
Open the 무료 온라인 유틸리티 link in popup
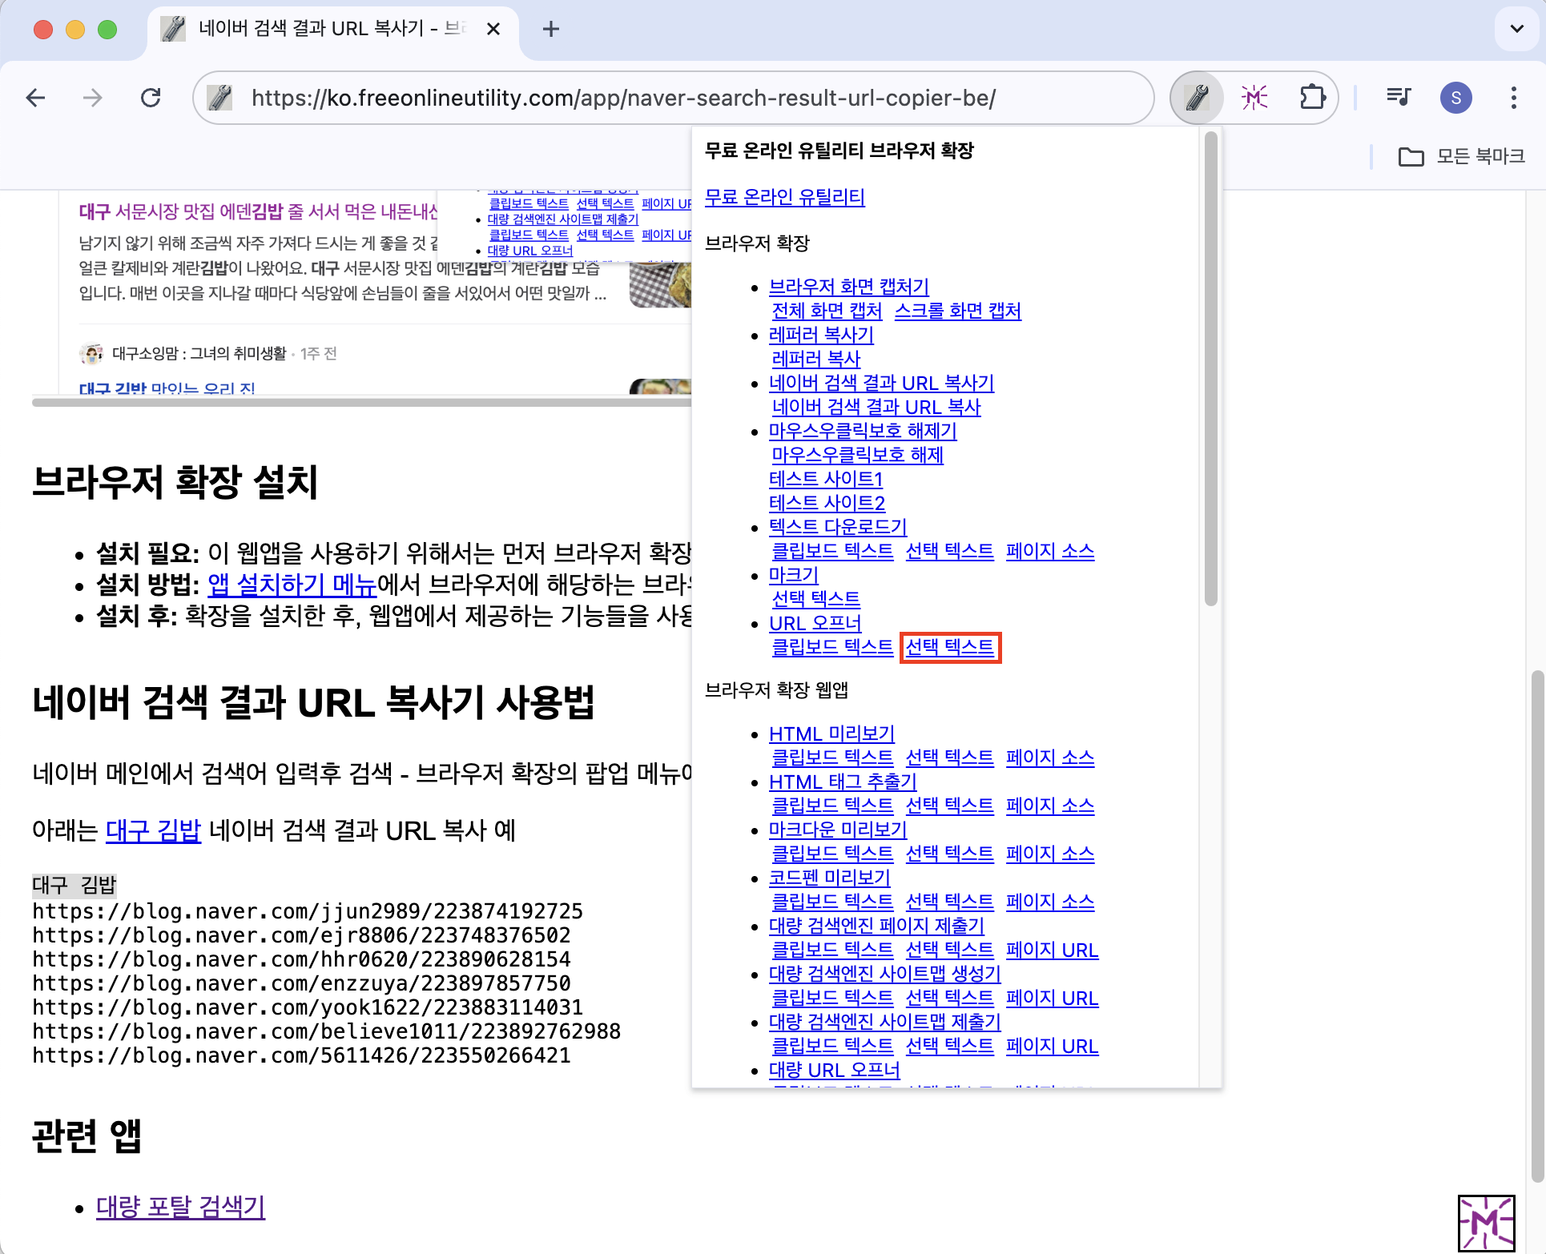pos(785,197)
